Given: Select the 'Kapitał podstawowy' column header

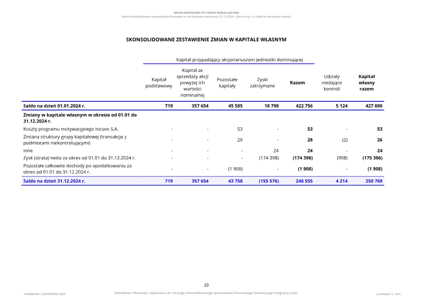Looking at the screenshot, I should coord(159,83).
